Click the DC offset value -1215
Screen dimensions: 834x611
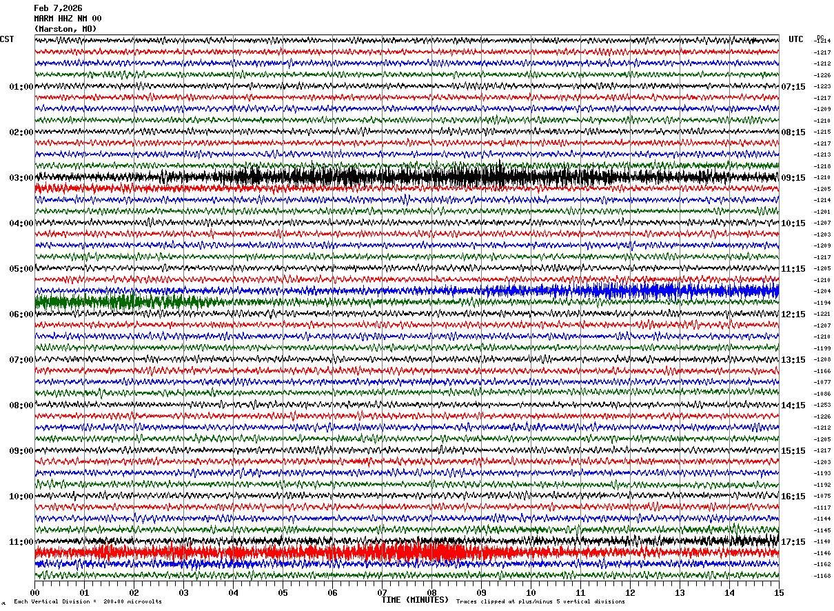(822, 132)
